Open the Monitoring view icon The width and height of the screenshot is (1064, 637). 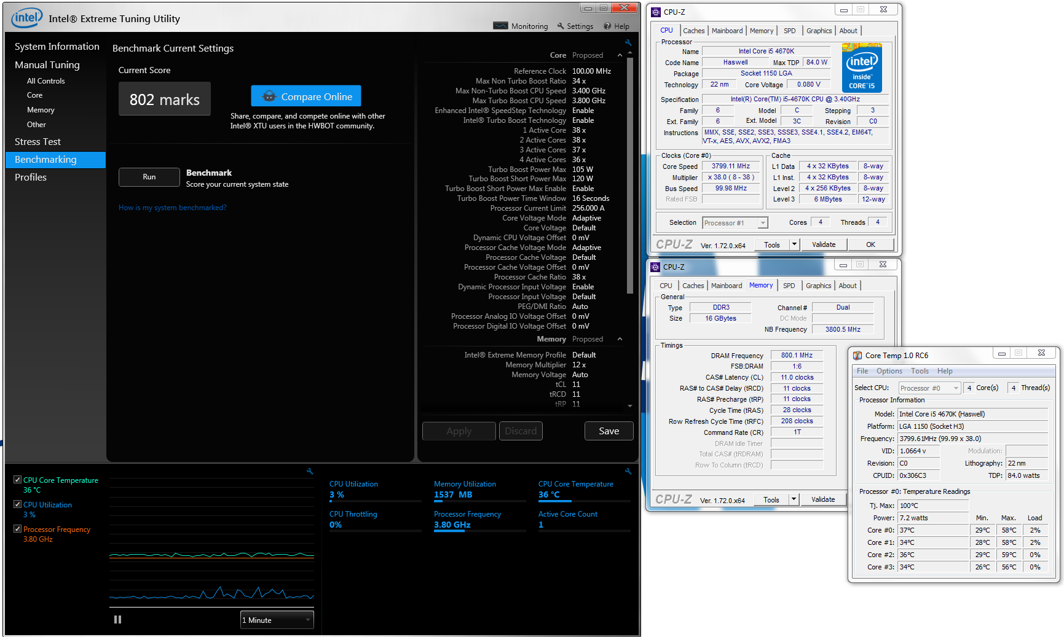point(500,26)
